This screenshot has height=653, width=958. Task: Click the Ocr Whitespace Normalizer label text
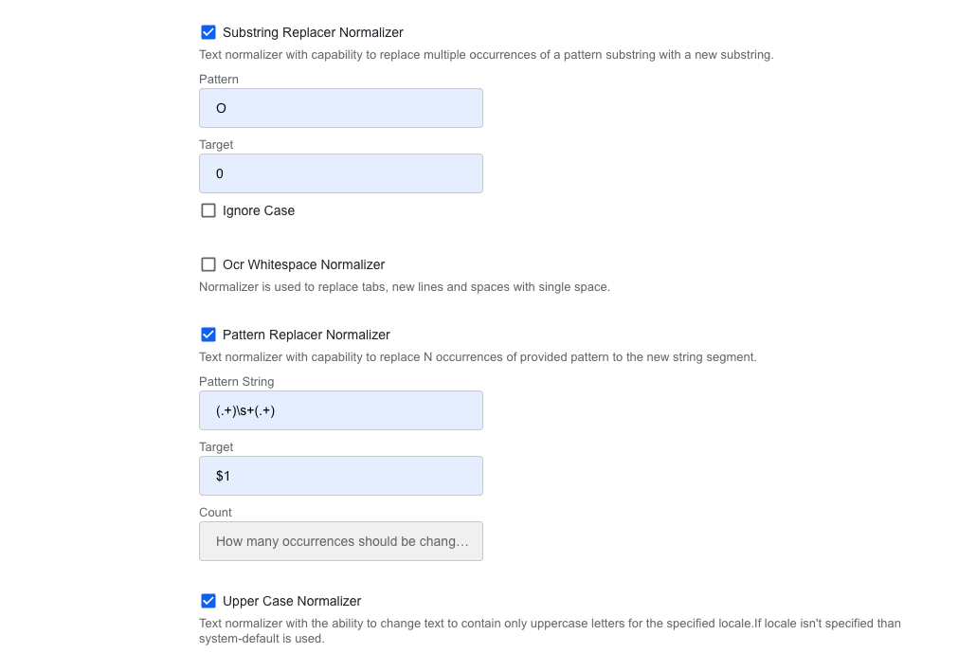pos(303,264)
